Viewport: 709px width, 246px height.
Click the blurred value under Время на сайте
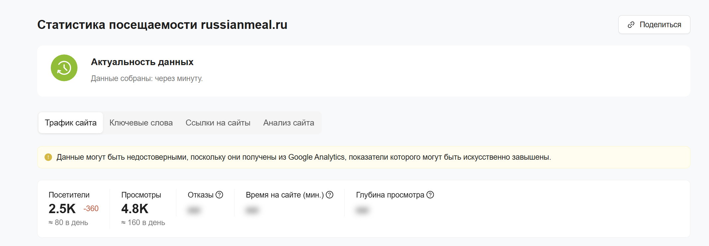tap(252, 210)
